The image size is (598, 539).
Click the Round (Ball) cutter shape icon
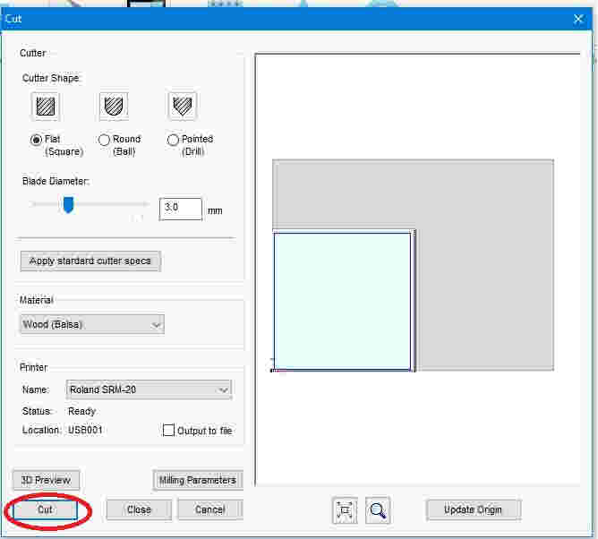coord(114,106)
